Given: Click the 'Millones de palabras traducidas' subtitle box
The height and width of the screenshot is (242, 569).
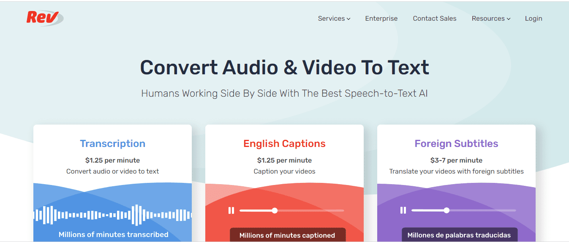Looking at the screenshot, I should pos(459,235).
